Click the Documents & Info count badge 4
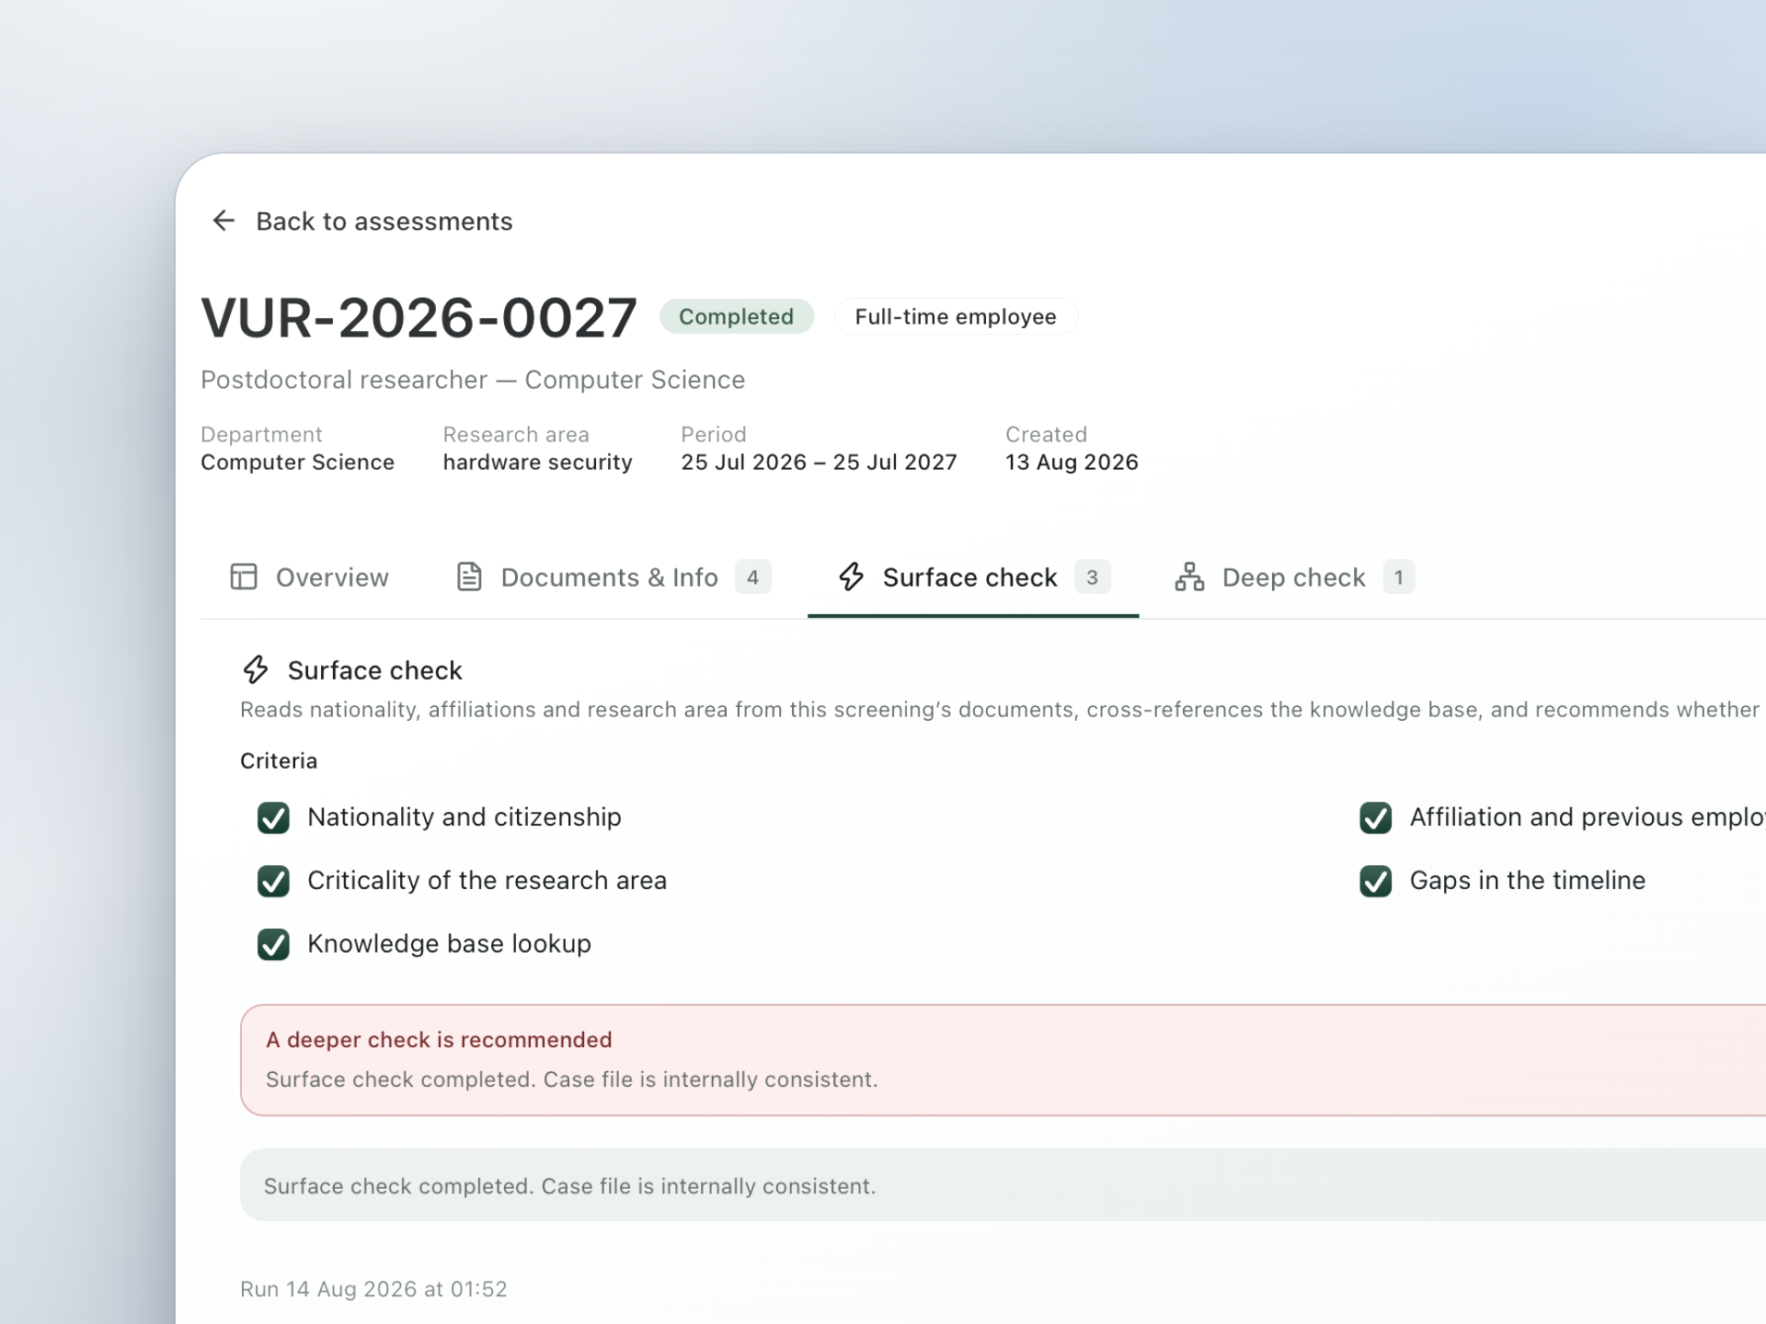Viewport: 1766px width, 1324px height. click(752, 577)
